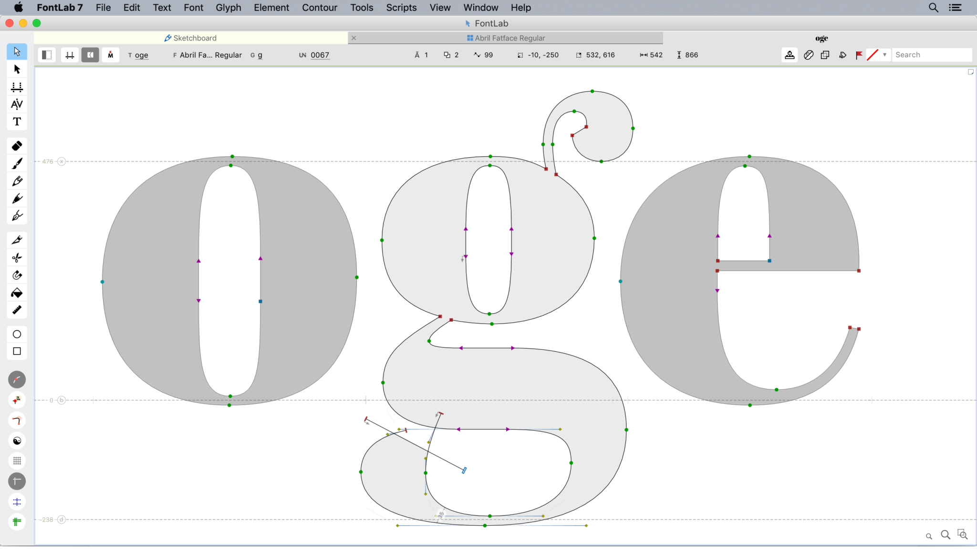Click the red stroke color swatch
The image size is (977, 549).
[873, 55]
